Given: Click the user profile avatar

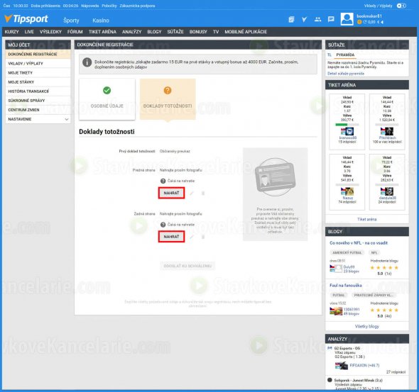Looking at the screenshot, I should 347,19.
